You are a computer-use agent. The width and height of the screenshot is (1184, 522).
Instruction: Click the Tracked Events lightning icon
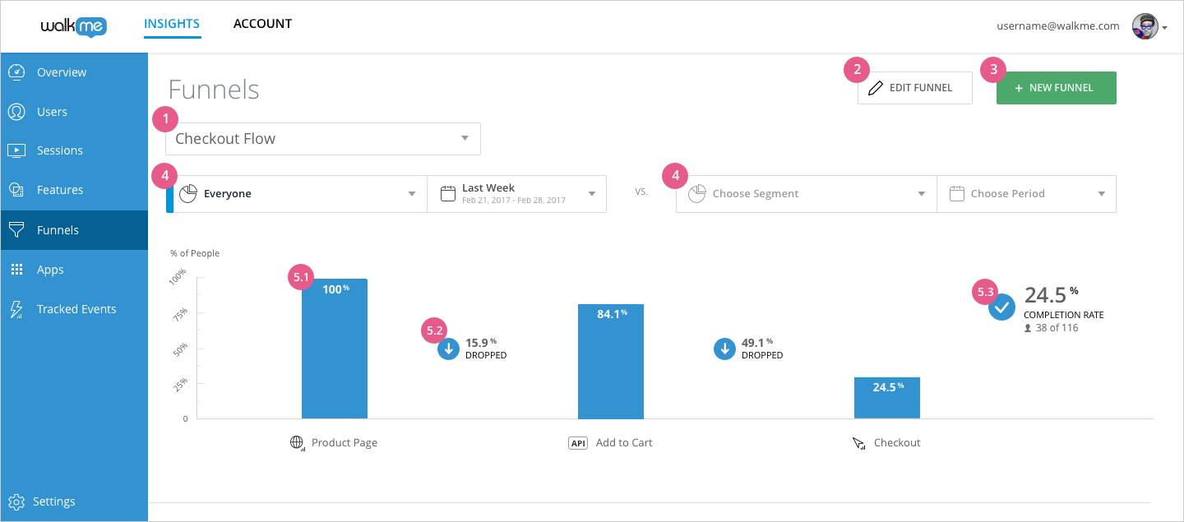coord(16,308)
